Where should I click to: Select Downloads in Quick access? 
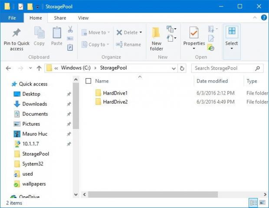(34, 104)
